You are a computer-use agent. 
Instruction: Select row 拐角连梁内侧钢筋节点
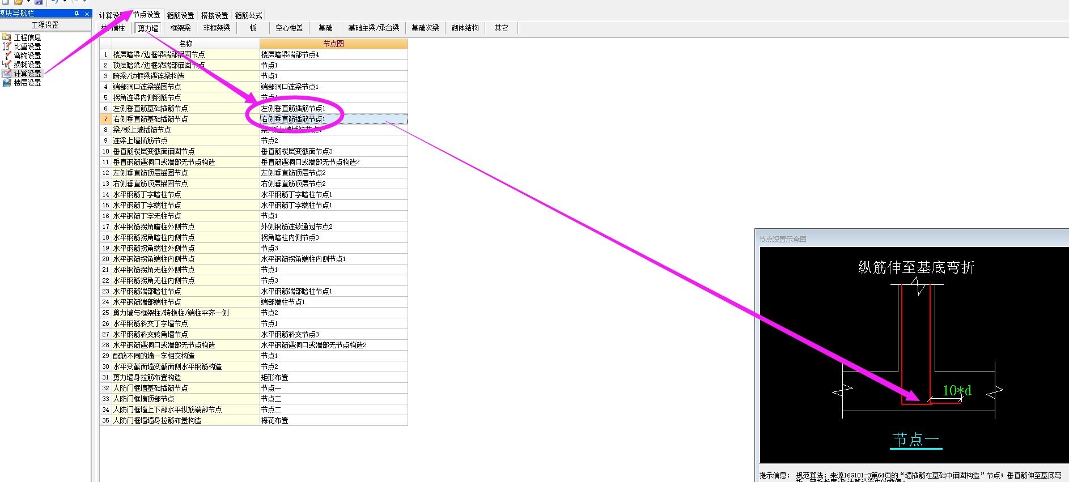(x=185, y=97)
